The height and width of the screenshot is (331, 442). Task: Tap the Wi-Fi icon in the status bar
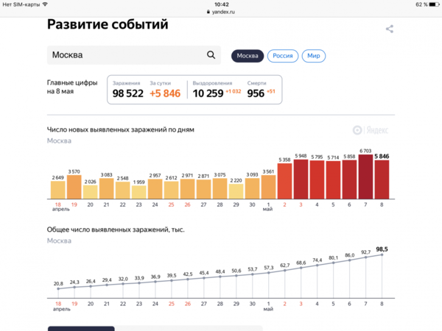point(45,4)
